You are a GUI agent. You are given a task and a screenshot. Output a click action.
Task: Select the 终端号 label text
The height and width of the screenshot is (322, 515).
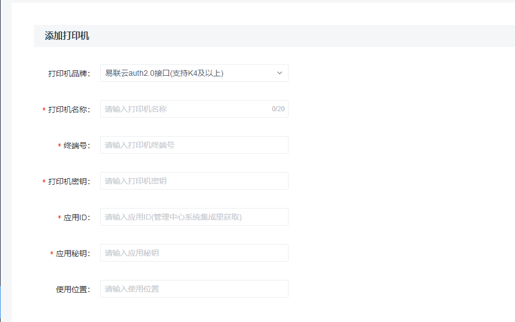pyautogui.click(x=76, y=146)
